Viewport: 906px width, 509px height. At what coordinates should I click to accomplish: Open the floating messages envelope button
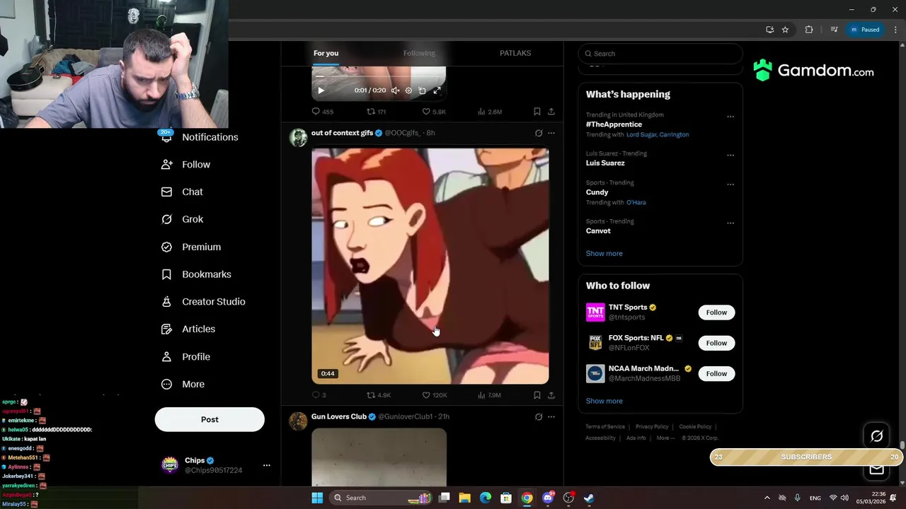point(876,469)
